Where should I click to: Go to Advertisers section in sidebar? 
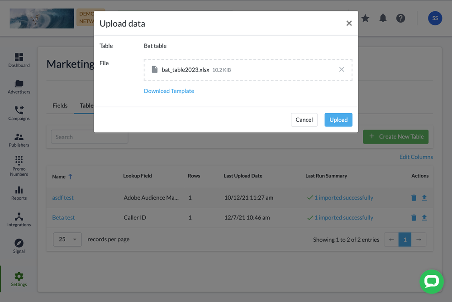point(19,87)
